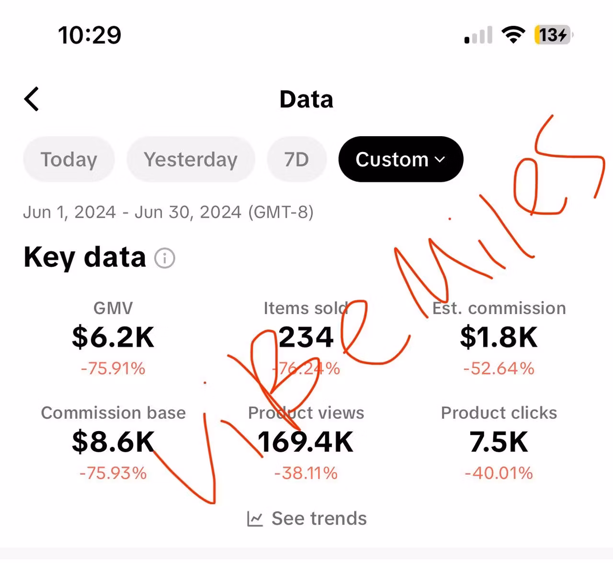The width and height of the screenshot is (613, 563).
Task: Open the See trends link
Action: tap(318, 518)
